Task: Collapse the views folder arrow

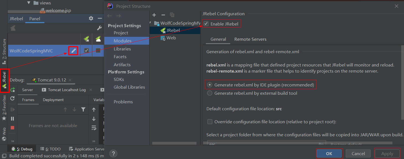Action: 29,3
